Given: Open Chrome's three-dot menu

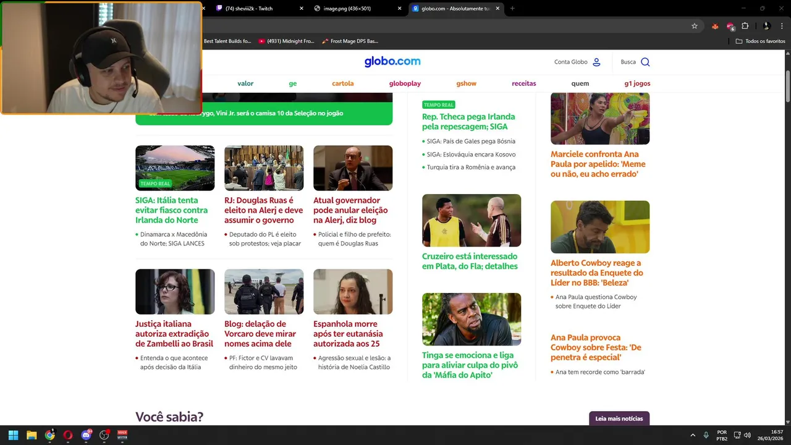Looking at the screenshot, I should coord(782,26).
